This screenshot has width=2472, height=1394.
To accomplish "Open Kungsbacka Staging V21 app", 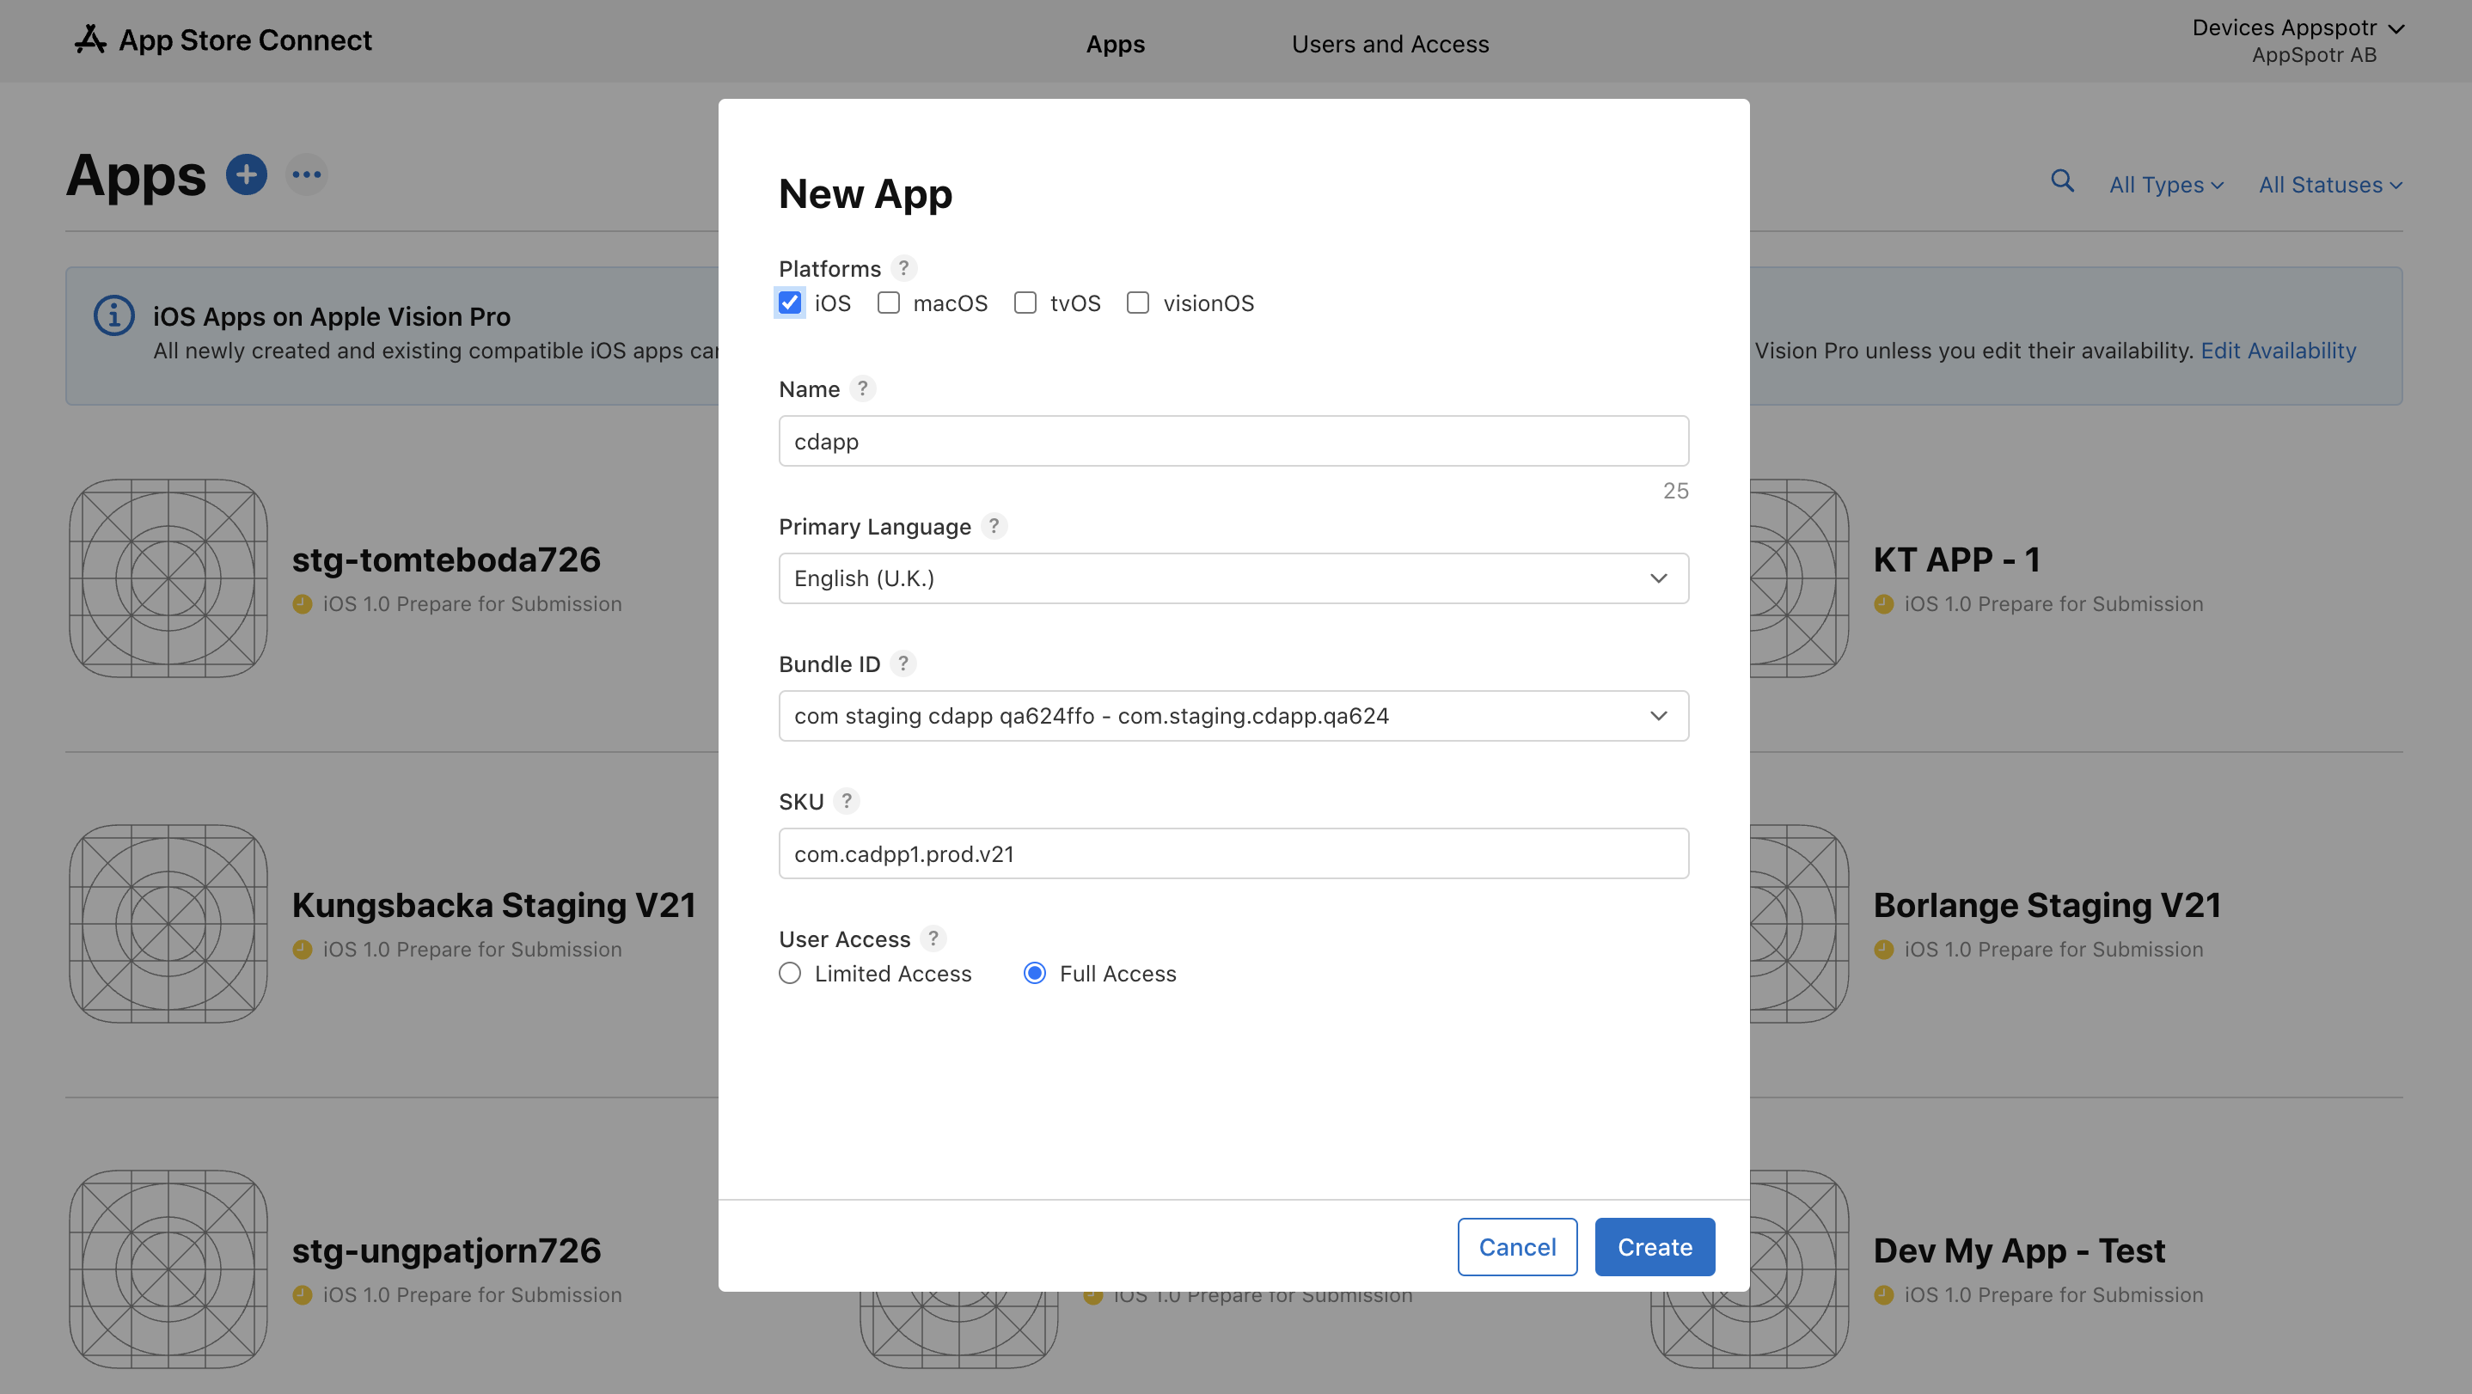I will (494, 905).
